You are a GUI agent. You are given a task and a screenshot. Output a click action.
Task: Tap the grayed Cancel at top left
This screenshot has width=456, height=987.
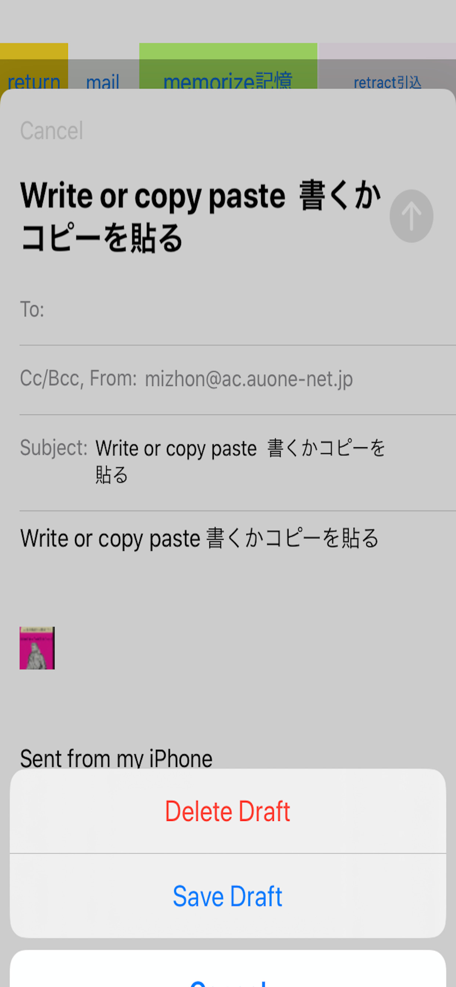pos(51,131)
